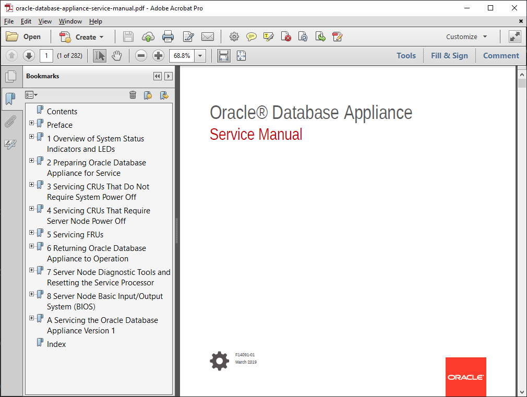Open the Comment pane
Screen dimensions: 527x397
(501, 55)
